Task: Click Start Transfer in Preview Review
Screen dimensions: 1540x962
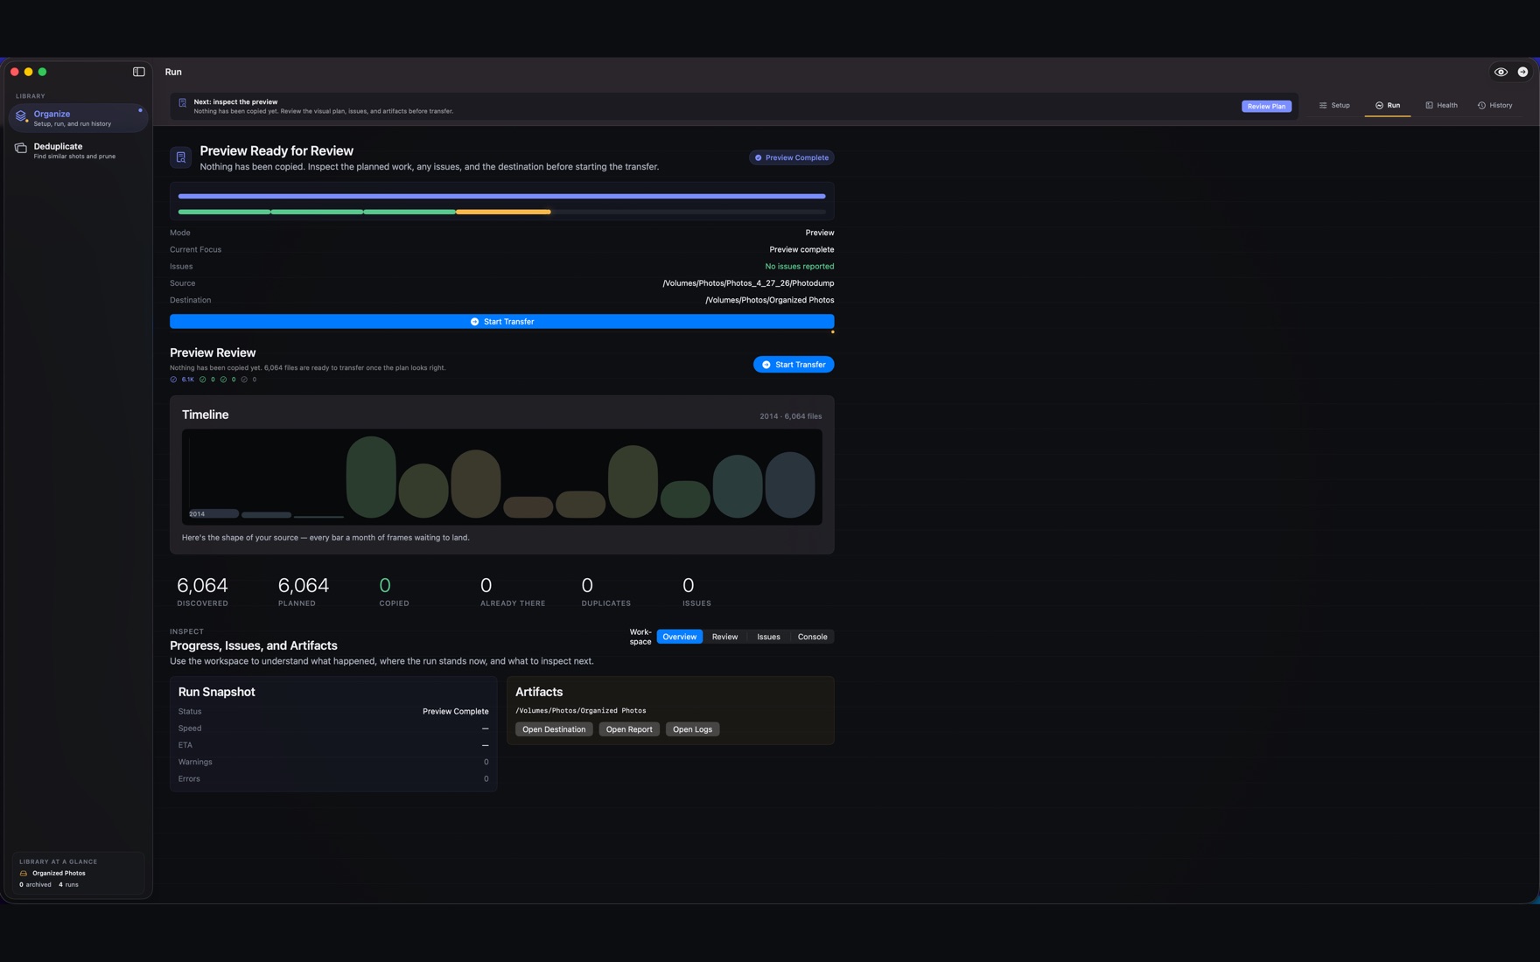Action: click(794, 365)
